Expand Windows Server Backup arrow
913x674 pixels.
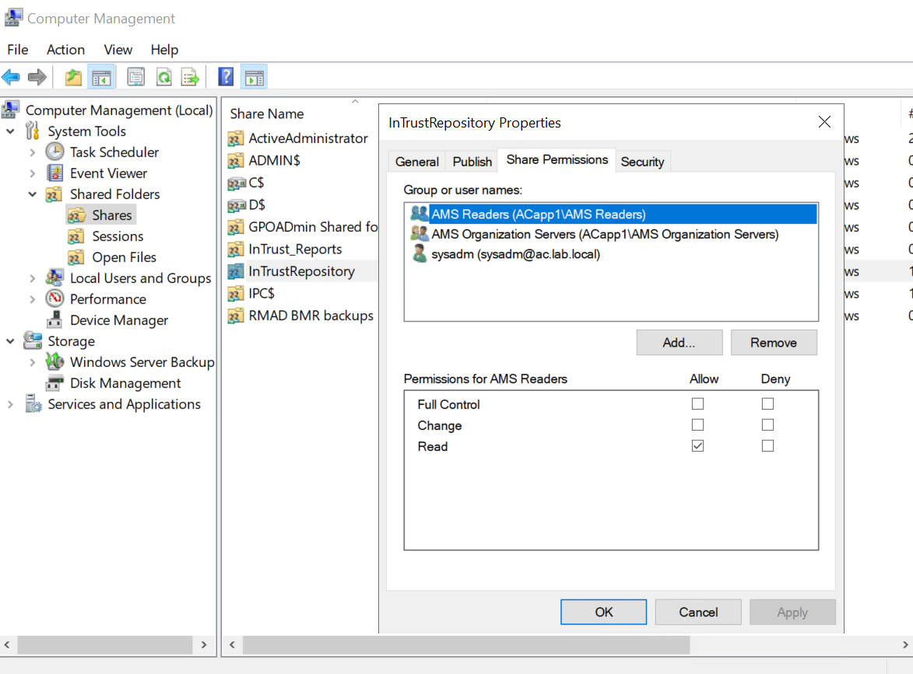click(33, 361)
